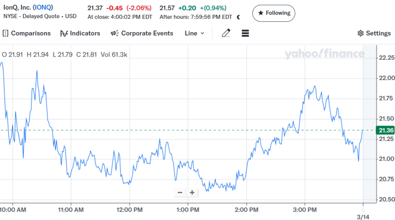The height and width of the screenshot is (220, 395).
Task: Click the 10:00 AM time axis label
Action: click(13, 210)
